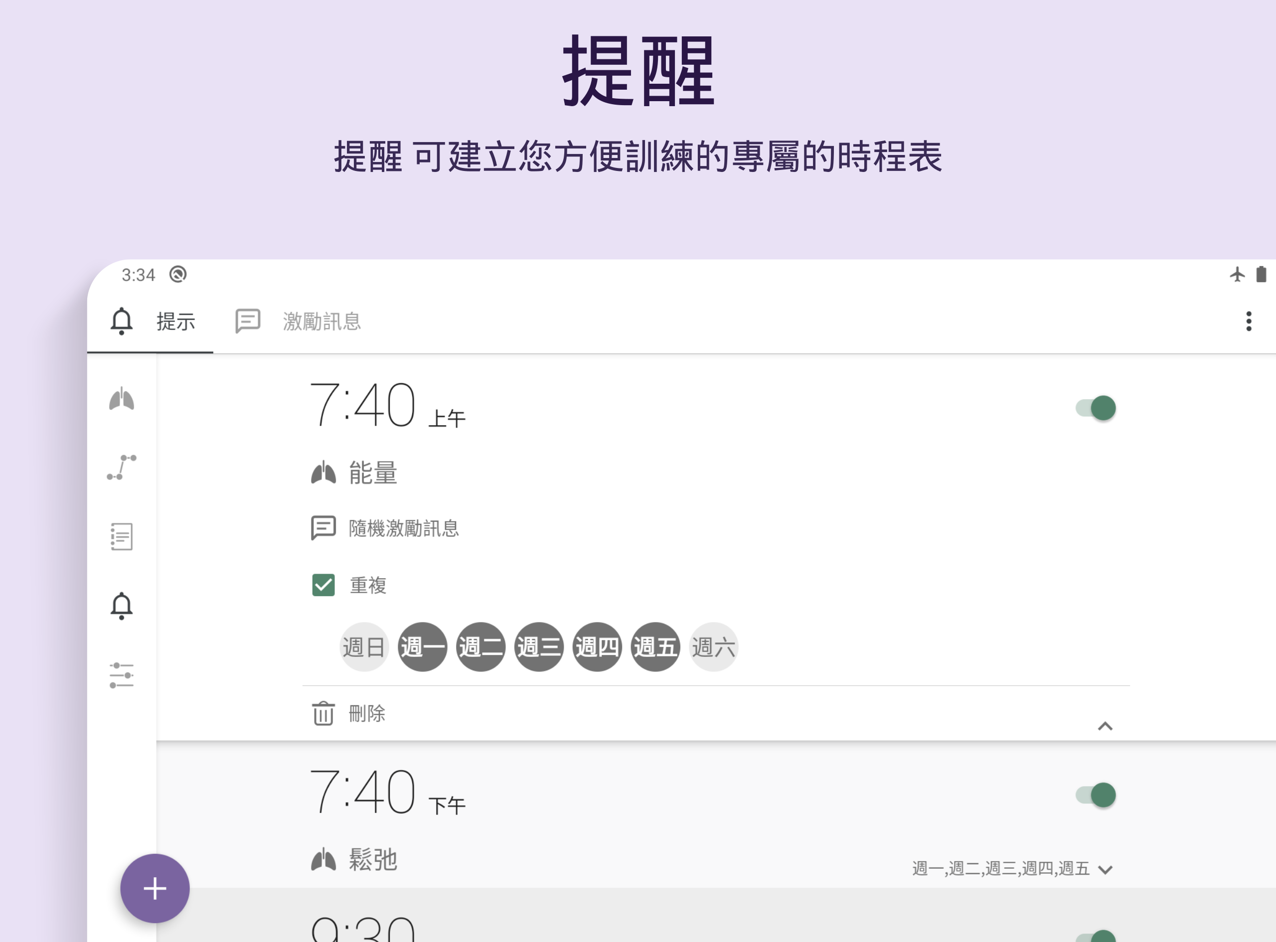1276x942 pixels.
Task: Tap the purple plus add reminder button
Action: pyautogui.click(x=155, y=888)
